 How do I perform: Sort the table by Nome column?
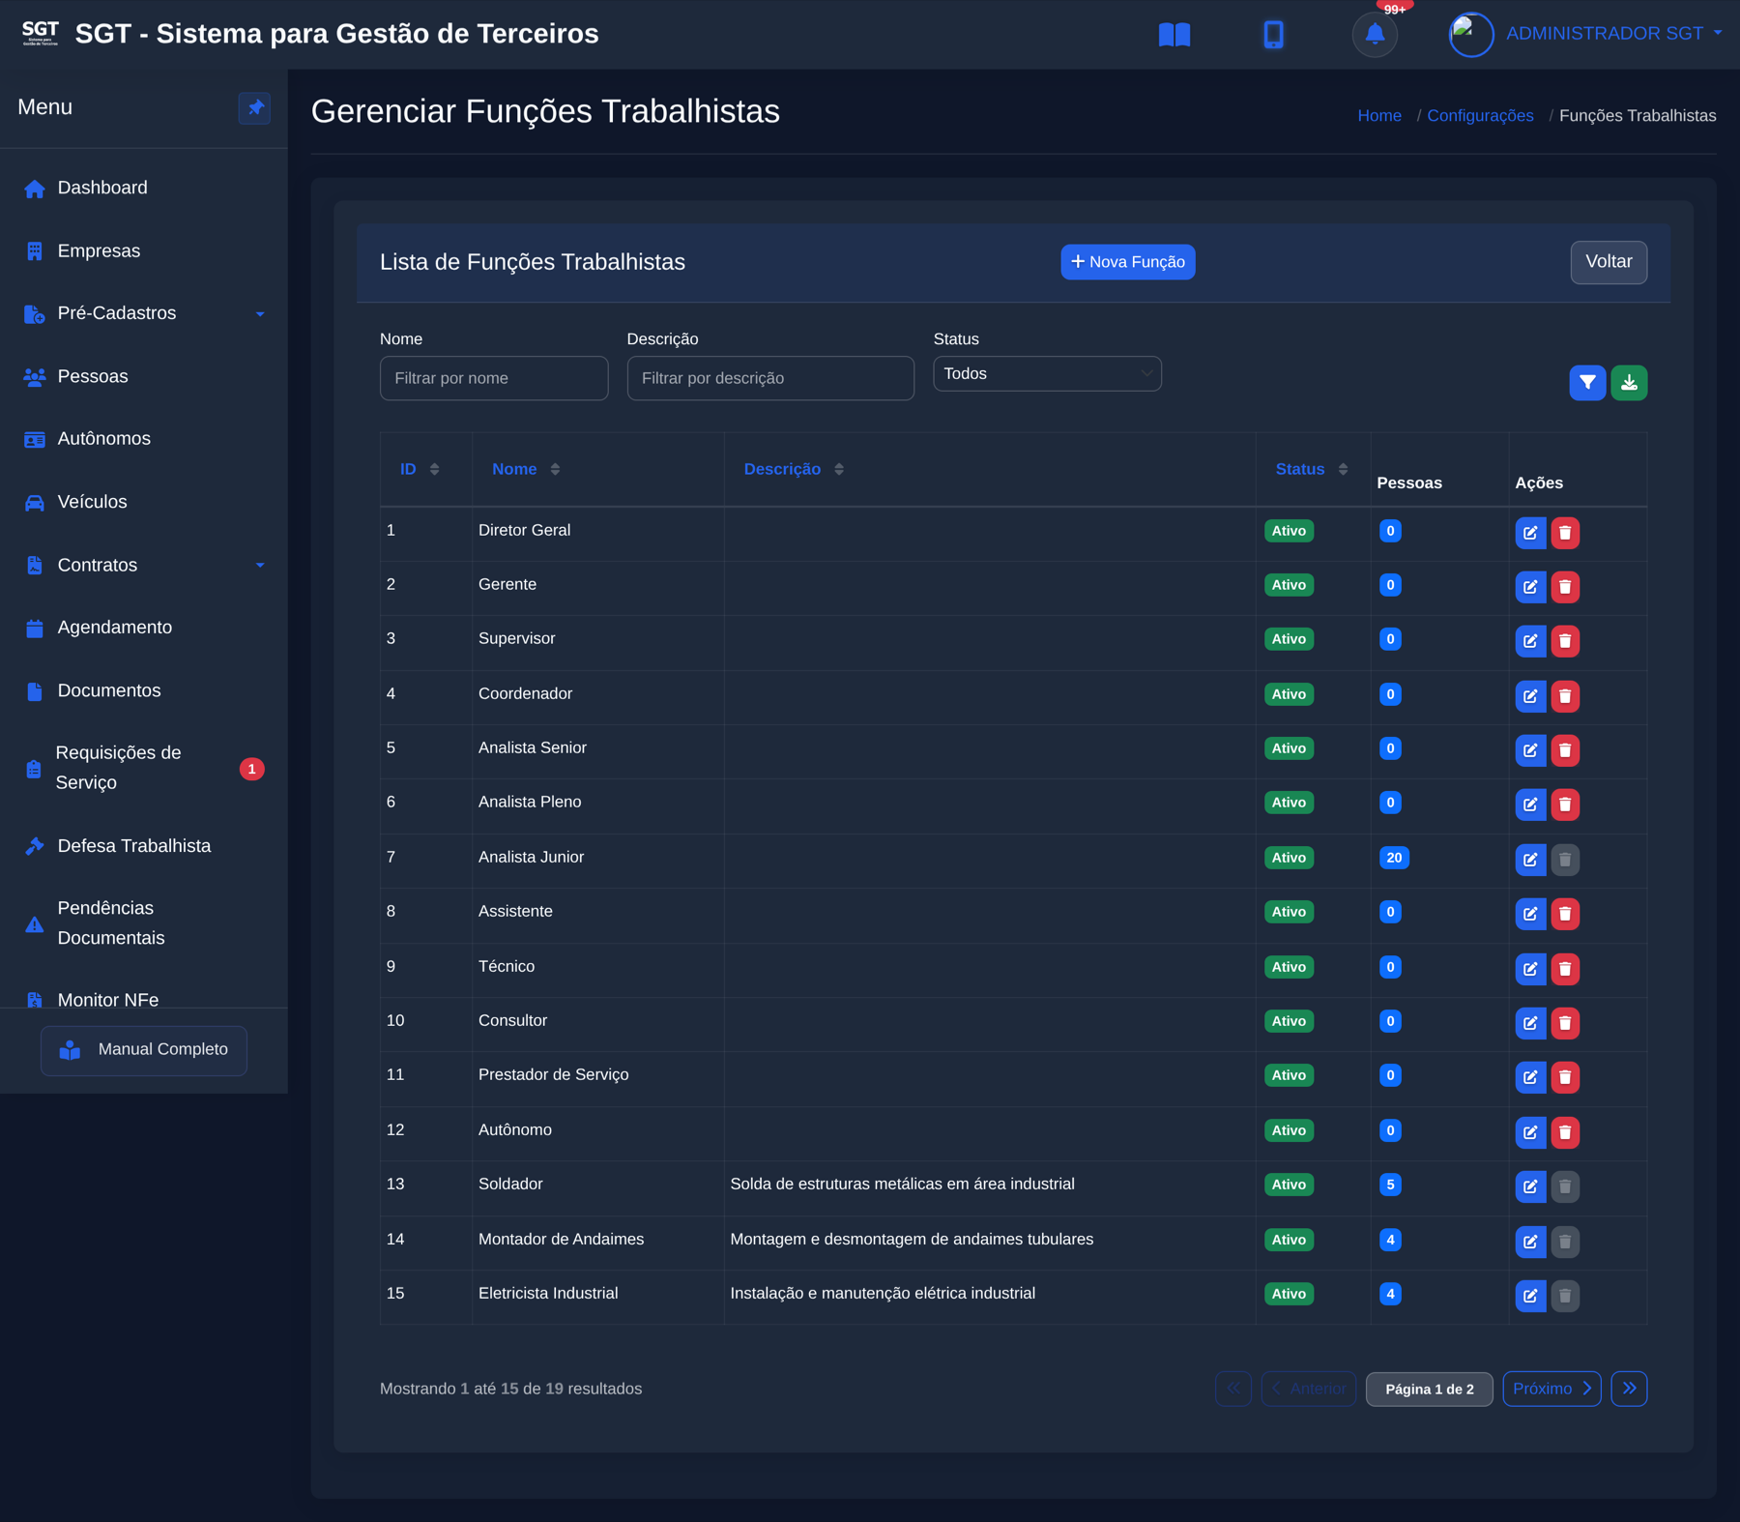tap(526, 469)
